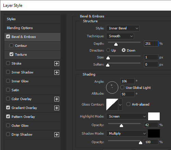Image resolution: width=171 pixels, height=150 pixels.
Task: Turn on Anti-aliased checkbox
Action: [128, 104]
